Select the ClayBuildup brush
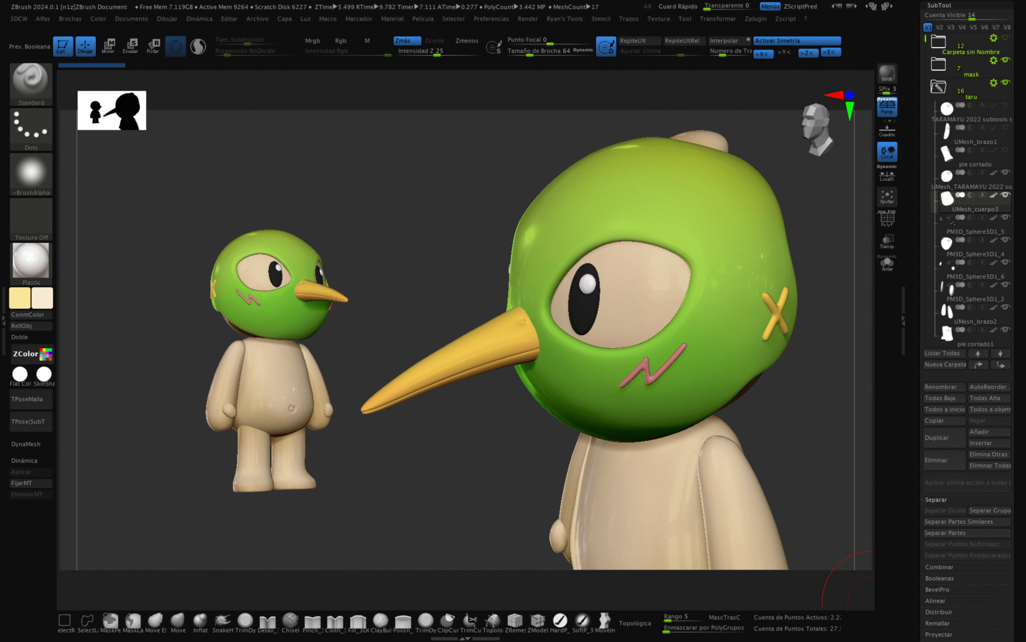Image resolution: width=1026 pixels, height=642 pixels. click(x=380, y=623)
